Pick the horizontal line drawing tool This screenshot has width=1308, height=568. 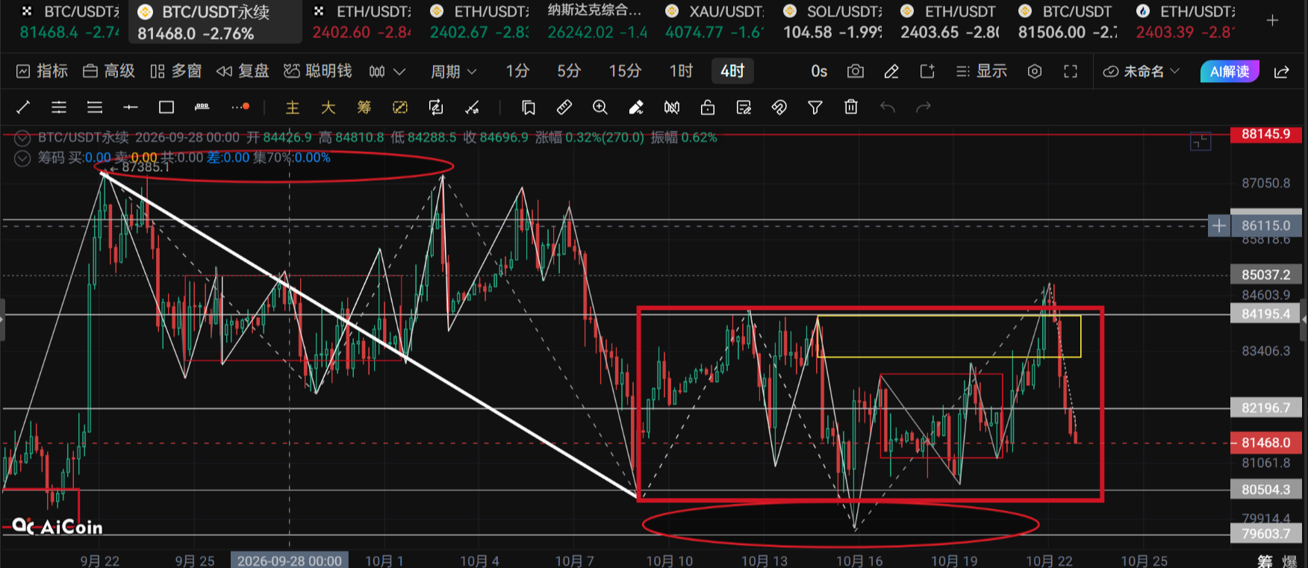[131, 107]
